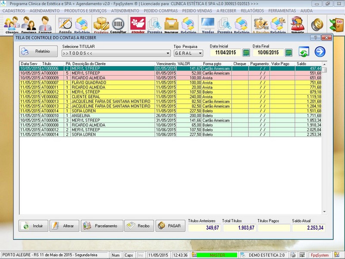Click the Alterar button
345x259 pixels.
pyautogui.click(x=64, y=226)
